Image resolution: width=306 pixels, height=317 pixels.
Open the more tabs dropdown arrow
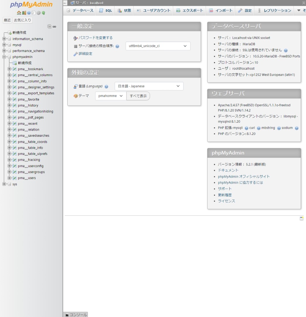[x=299, y=10]
